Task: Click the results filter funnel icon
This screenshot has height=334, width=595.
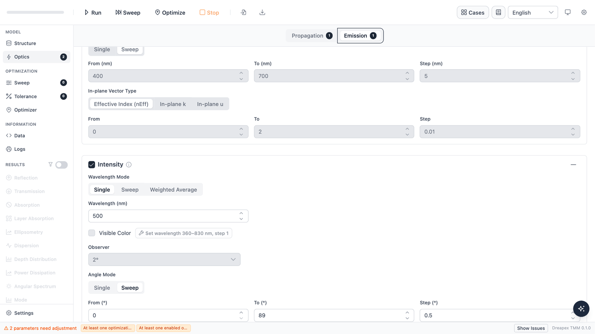Action: (50, 165)
